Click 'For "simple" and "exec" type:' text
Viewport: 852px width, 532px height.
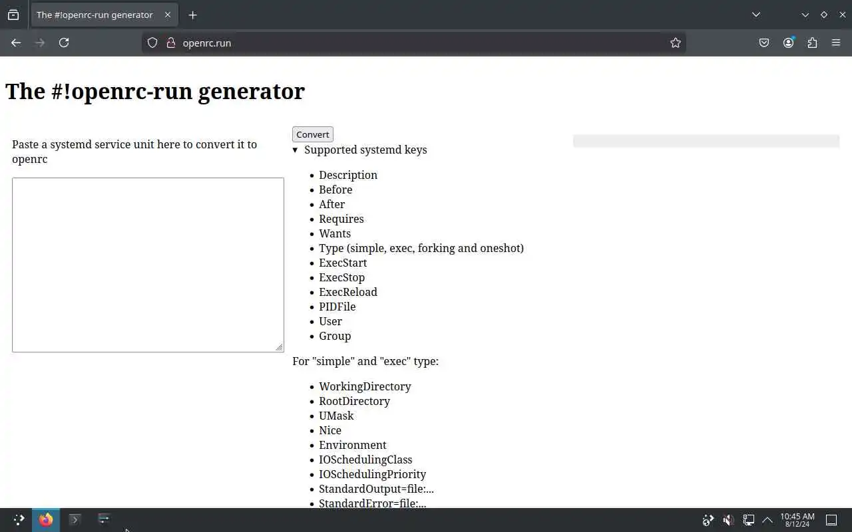pyautogui.click(x=365, y=361)
